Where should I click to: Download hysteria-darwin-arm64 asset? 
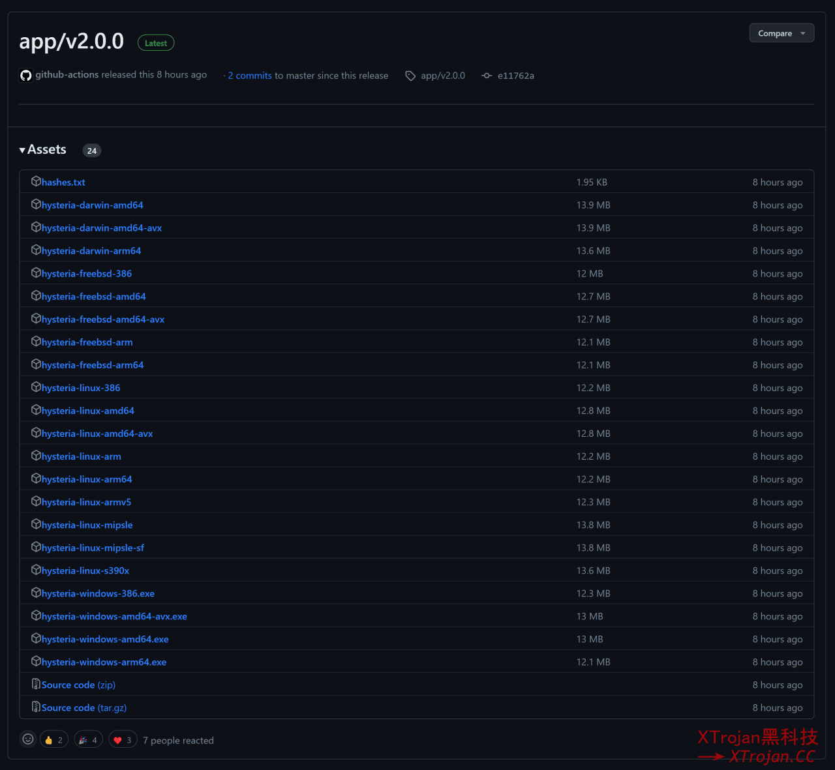click(91, 251)
